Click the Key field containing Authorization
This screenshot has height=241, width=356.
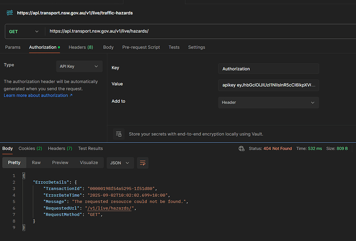(x=268, y=69)
